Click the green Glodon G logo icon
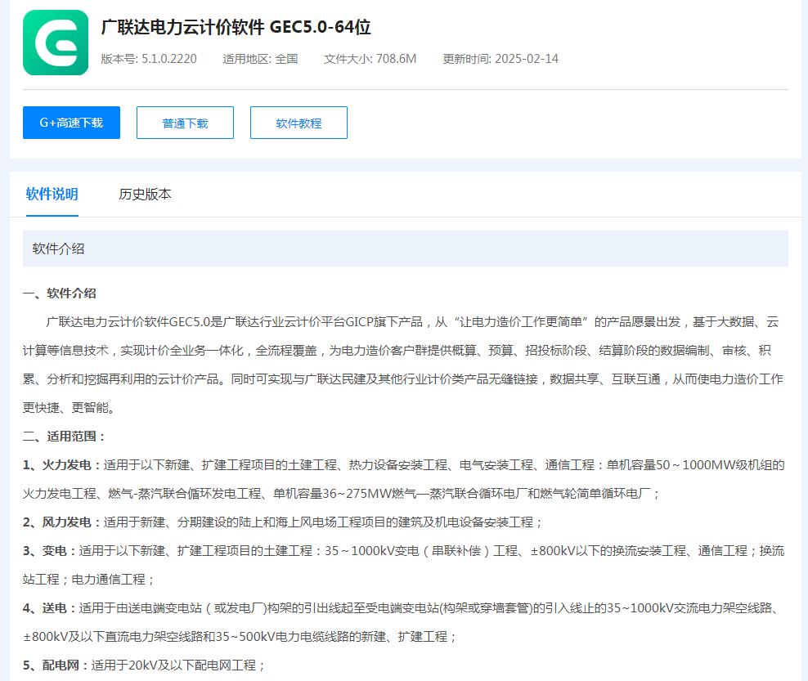The width and height of the screenshot is (808, 681). (x=56, y=43)
